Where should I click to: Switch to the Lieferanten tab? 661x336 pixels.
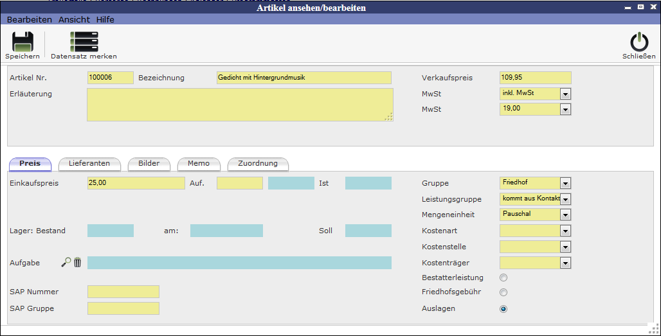tap(89, 163)
